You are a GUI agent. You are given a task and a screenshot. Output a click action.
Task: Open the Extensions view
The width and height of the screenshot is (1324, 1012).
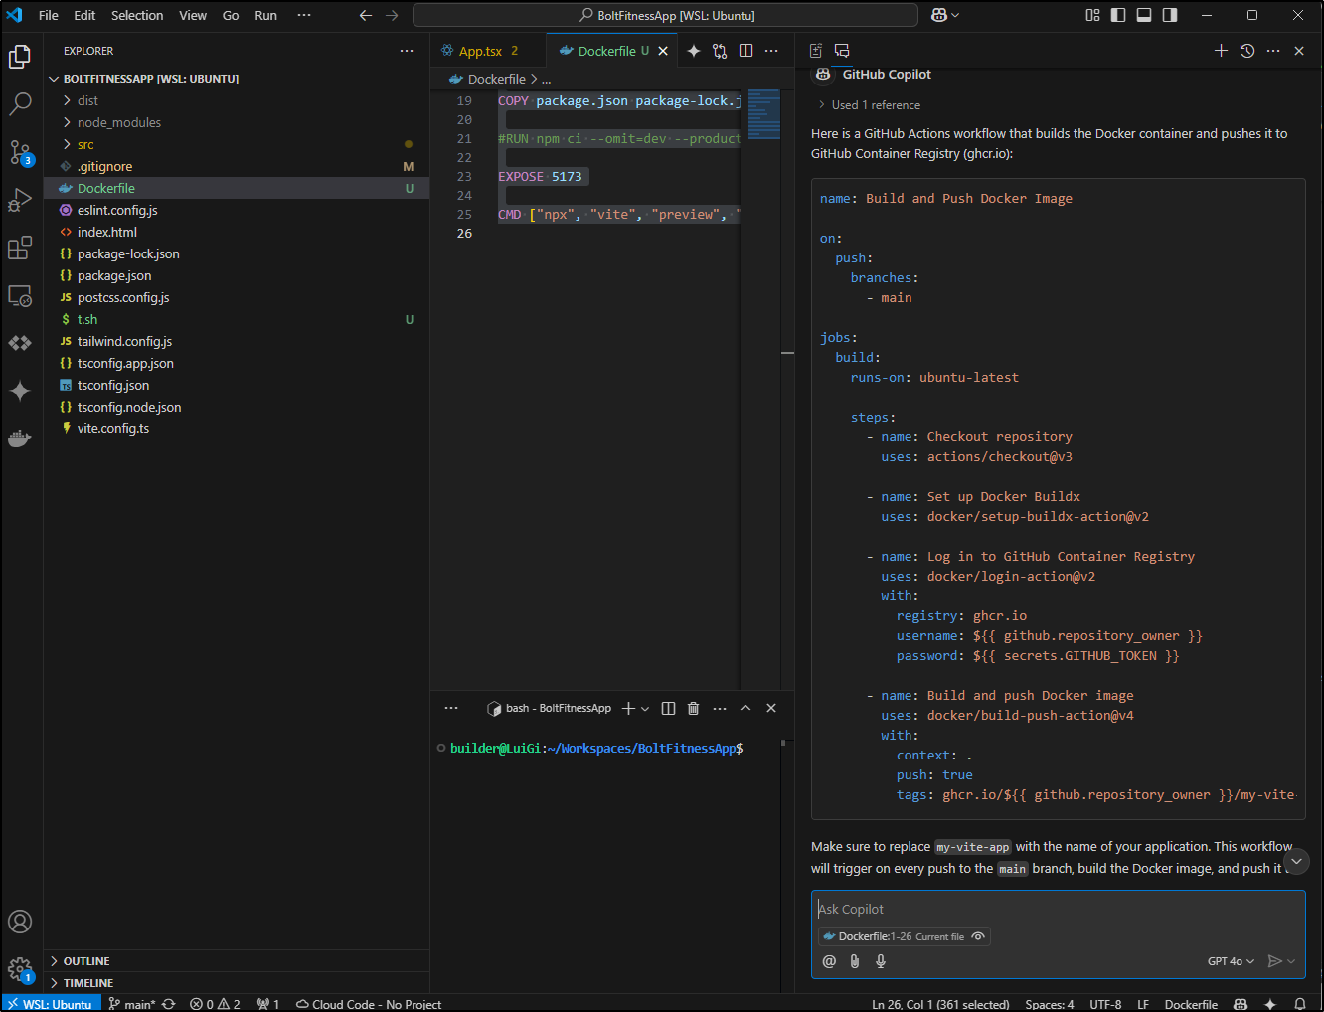[x=20, y=248]
